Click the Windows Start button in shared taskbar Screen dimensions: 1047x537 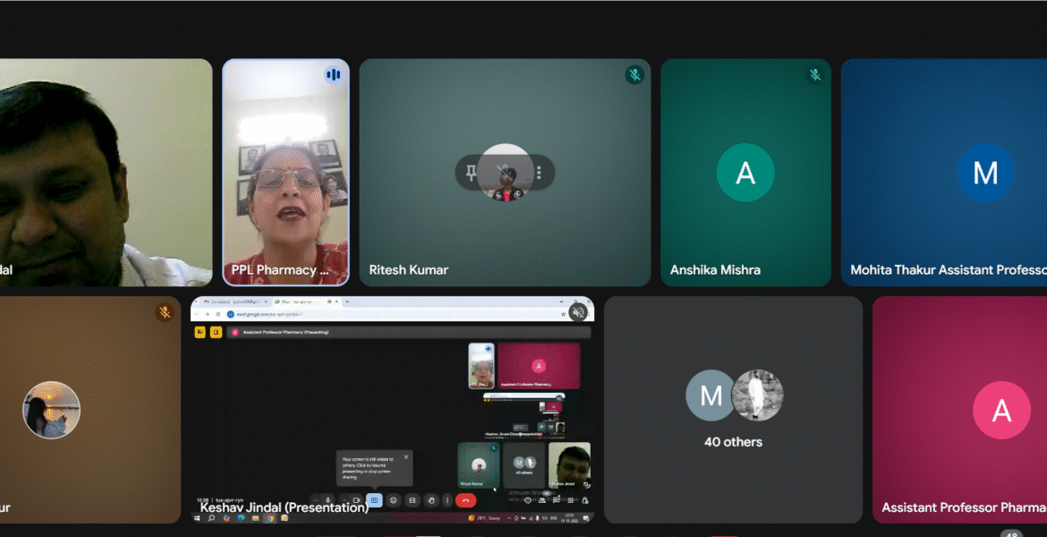click(199, 518)
